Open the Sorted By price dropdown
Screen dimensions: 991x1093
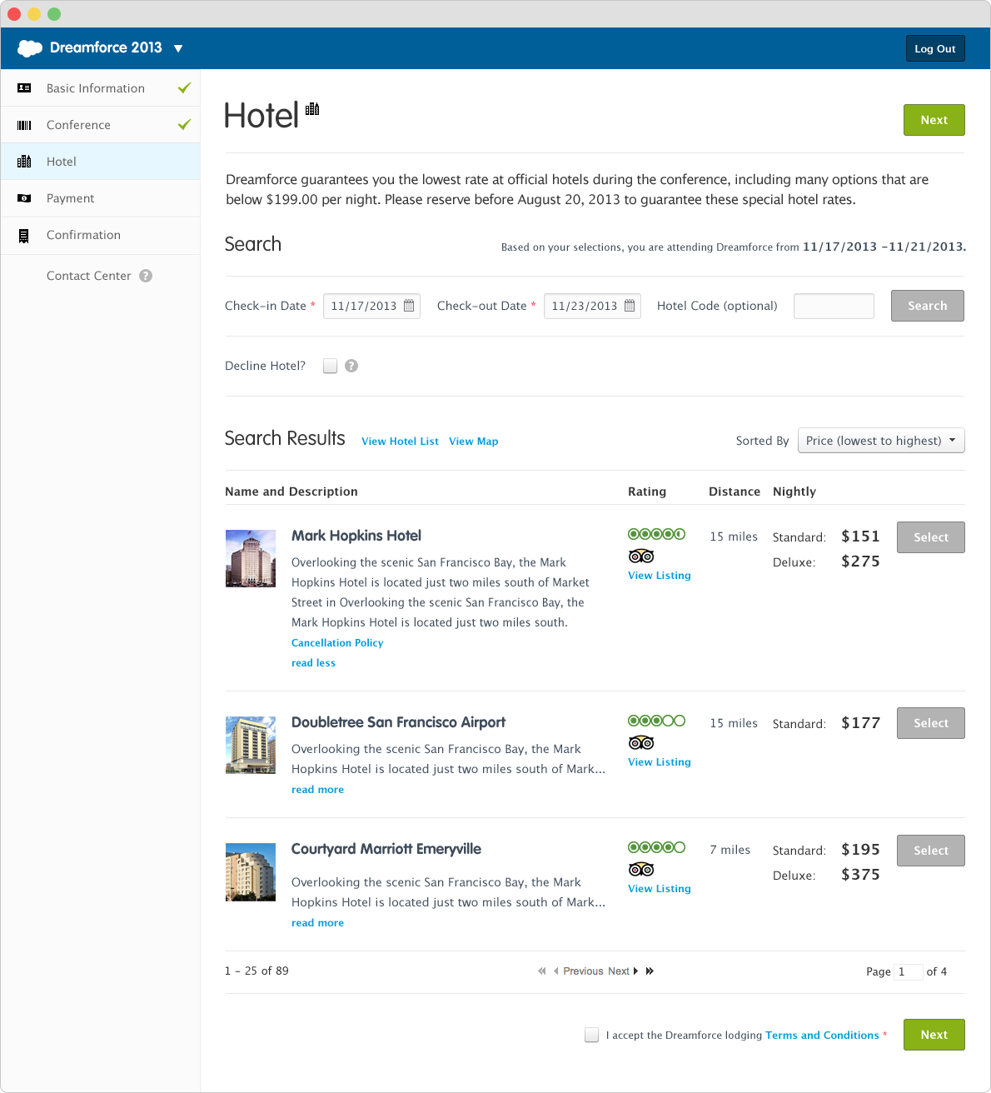point(881,441)
